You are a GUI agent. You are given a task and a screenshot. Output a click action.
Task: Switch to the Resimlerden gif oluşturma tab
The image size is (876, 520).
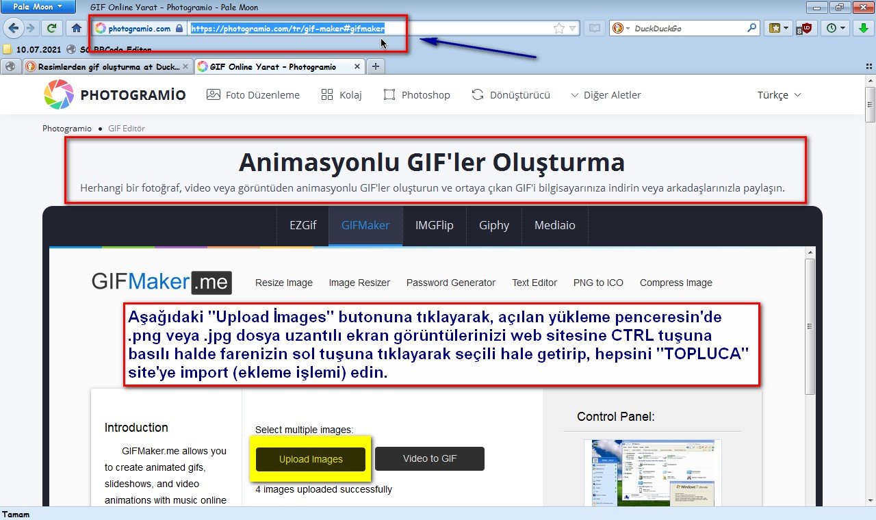point(107,66)
